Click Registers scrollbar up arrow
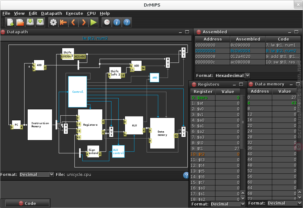303x208 pixels. [x=243, y=193]
